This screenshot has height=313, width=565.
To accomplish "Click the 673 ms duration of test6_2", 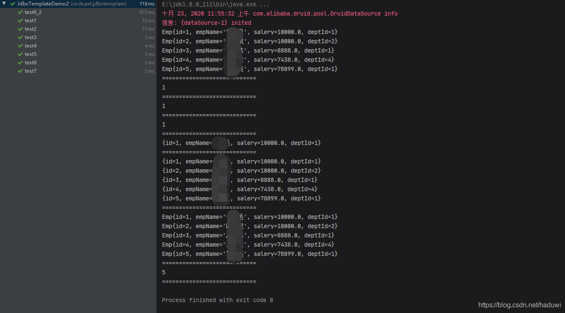I will click(147, 12).
